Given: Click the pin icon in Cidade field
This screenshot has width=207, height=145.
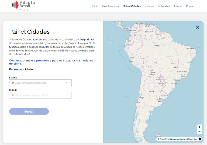Looking at the screenshot, I should (13, 95).
